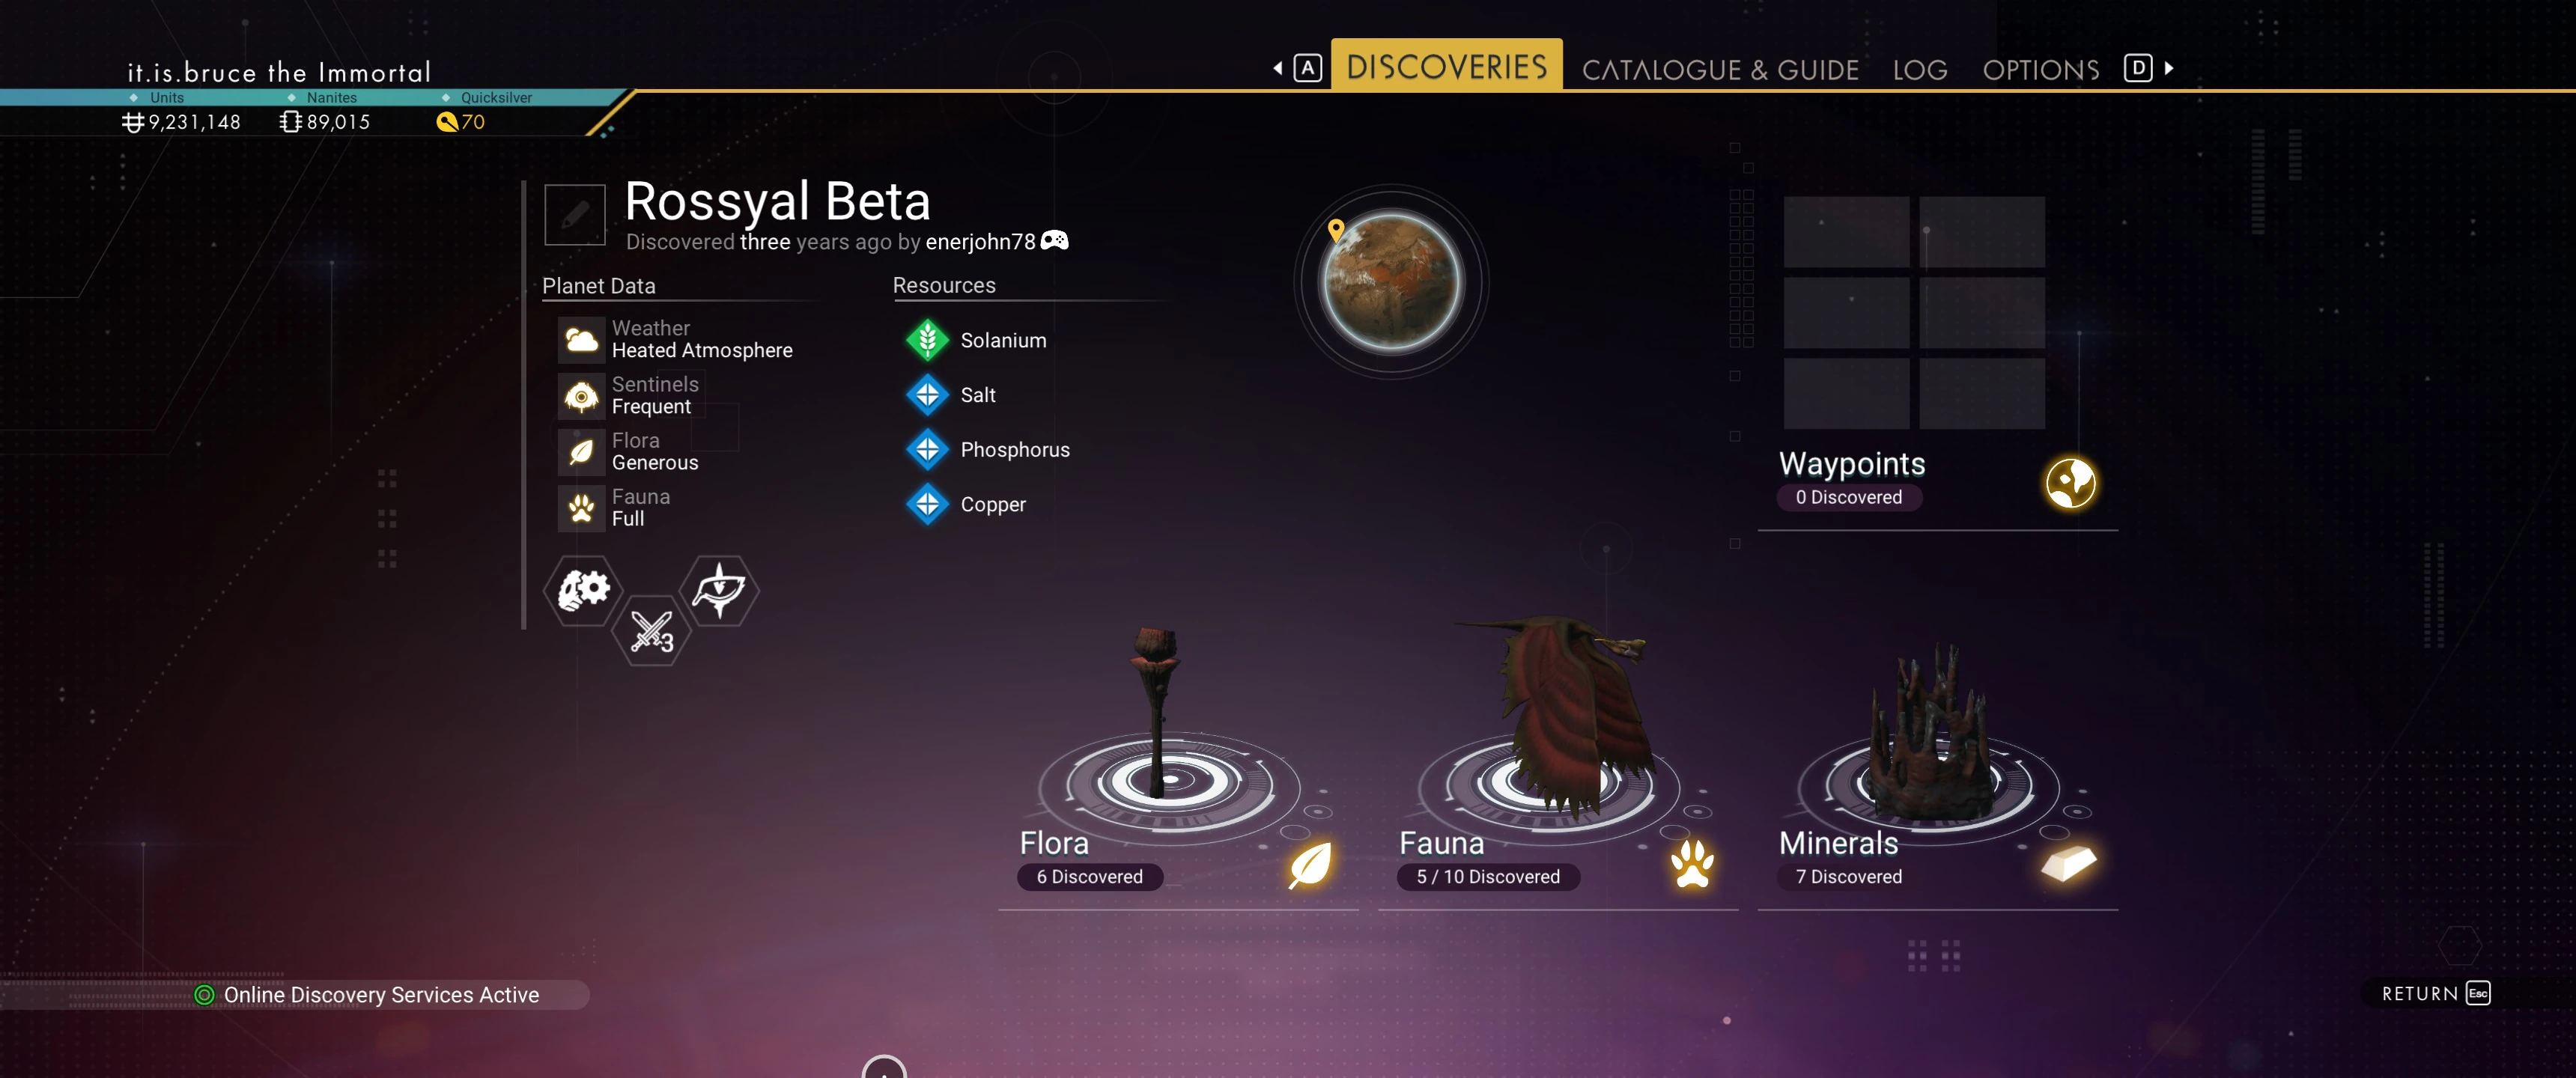Click the Rossyal Beta planet thumbnail
The width and height of the screenshot is (2576, 1078).
click(1391, 281)
